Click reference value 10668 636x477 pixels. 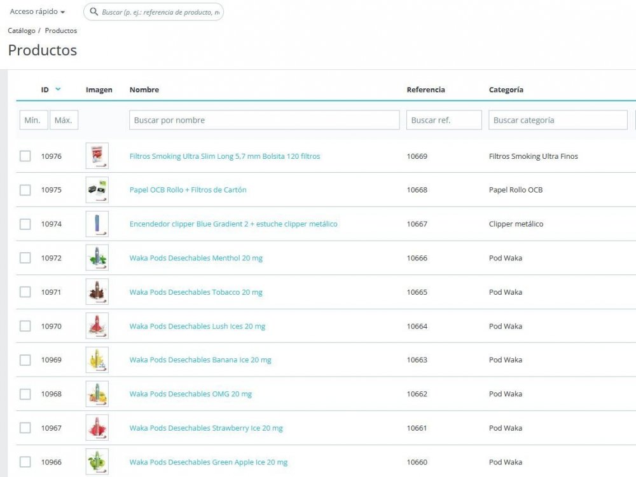[417, 190]
